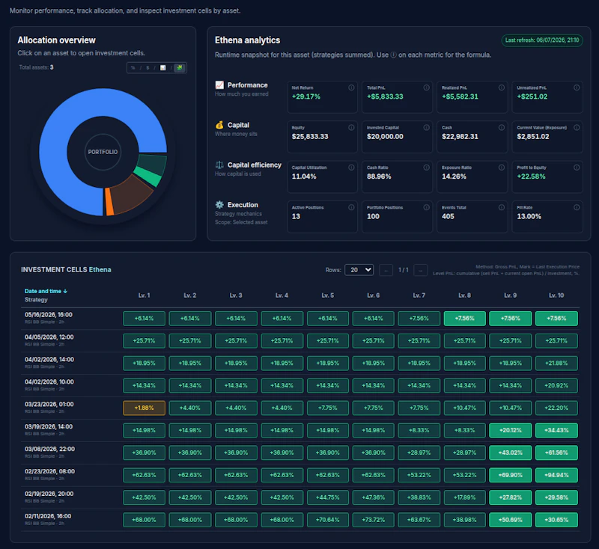Open info icon for Fill Rate
The image size is (599, 549).
point(576,207)
